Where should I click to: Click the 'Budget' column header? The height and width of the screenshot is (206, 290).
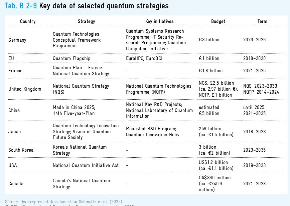pos(218,21)
